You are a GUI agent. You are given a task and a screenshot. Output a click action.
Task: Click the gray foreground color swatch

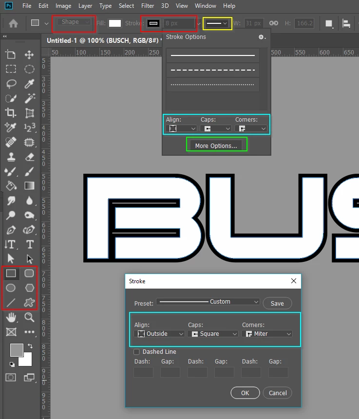tap(17, 350)
